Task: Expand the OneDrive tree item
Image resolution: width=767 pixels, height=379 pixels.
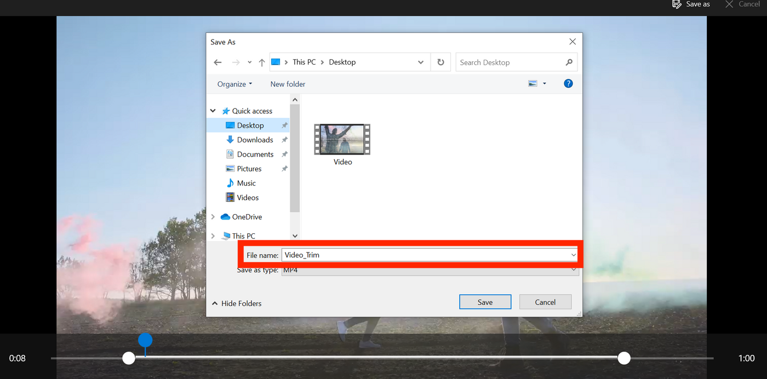Action: 213,216
